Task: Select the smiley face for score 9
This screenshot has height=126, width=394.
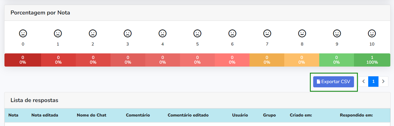Action: pos(337,33)
